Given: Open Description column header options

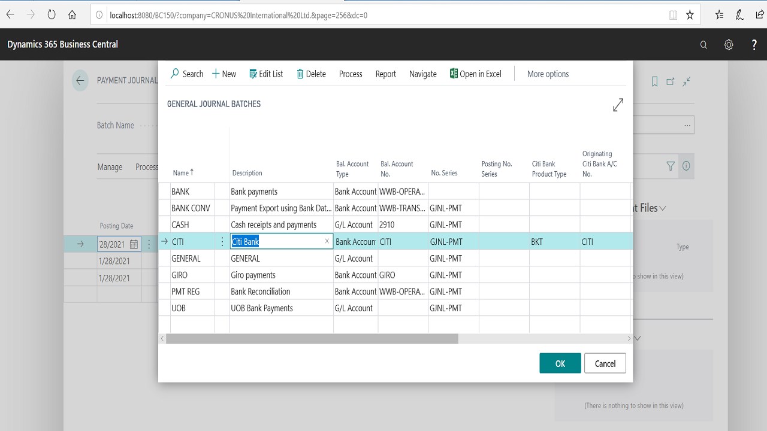Looking at the screenshot, I should 247,173.
